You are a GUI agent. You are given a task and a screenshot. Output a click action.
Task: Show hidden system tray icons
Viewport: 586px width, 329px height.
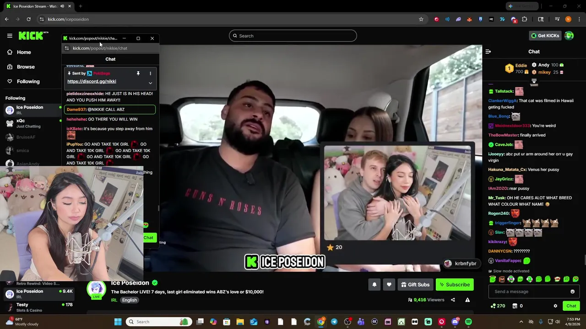click(x=521, y=322)
